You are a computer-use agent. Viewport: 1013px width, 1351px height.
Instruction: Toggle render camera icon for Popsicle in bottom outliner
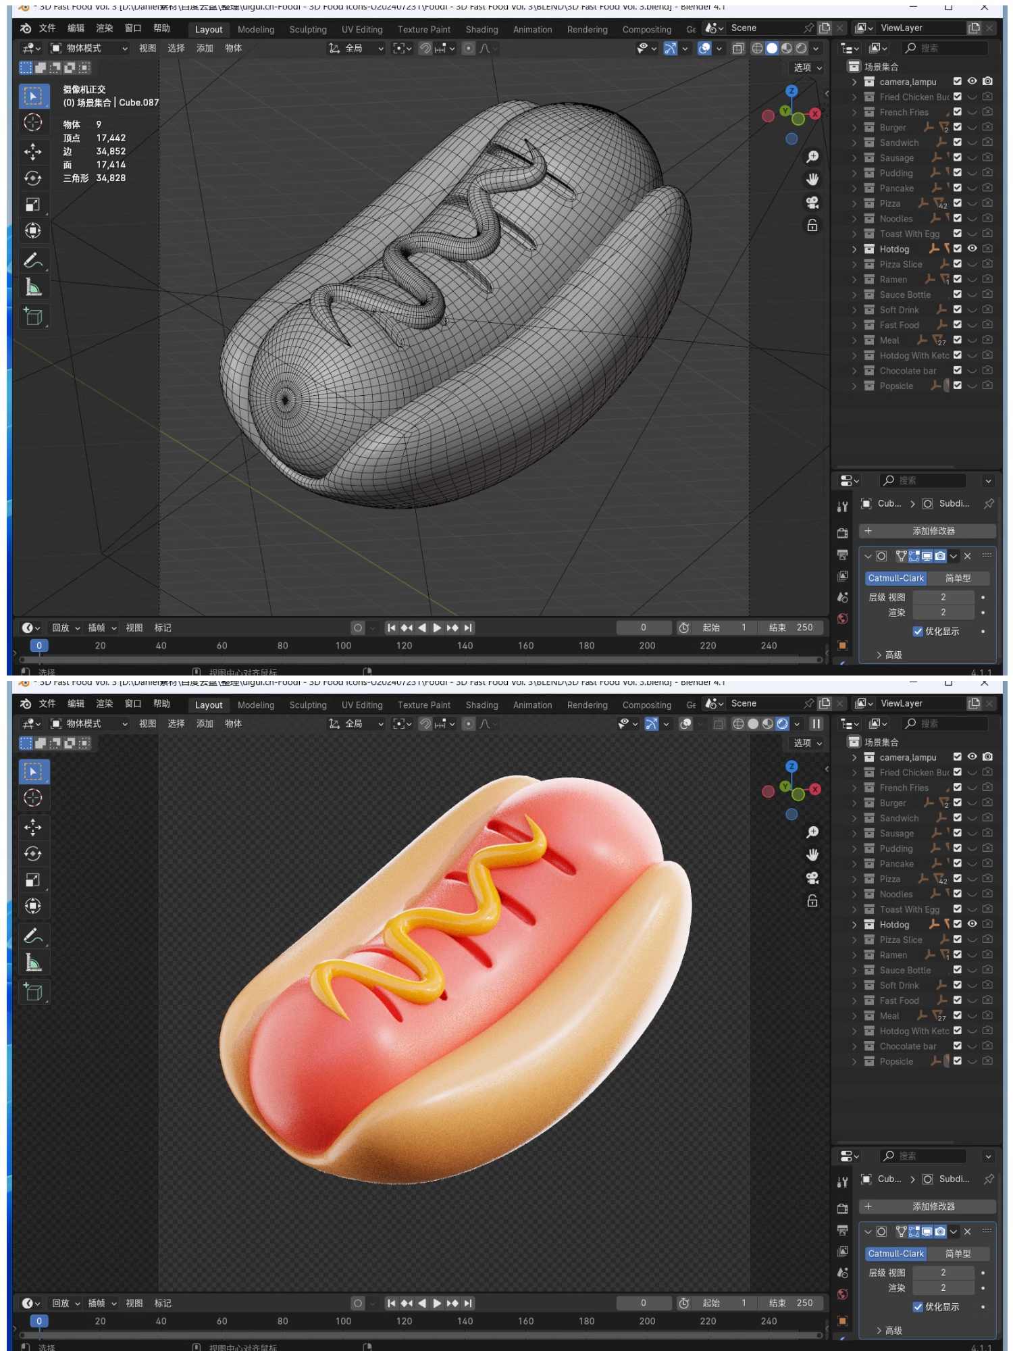(987, 1061)
